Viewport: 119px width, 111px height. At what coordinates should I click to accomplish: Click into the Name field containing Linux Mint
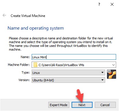click(74, 57)
